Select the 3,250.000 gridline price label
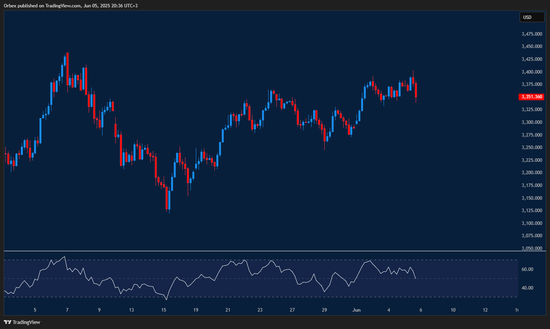550x329 pixels. tap(531, 147)
